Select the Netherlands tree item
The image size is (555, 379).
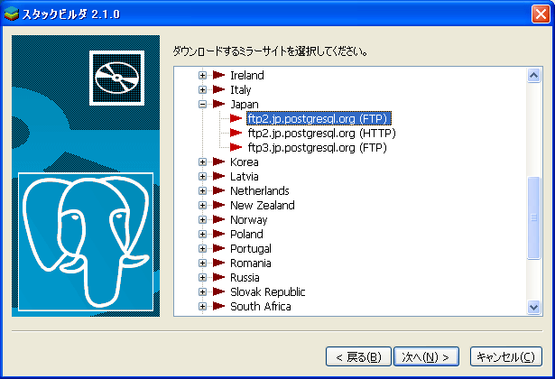pyautogui.click(x=260, y=190)
